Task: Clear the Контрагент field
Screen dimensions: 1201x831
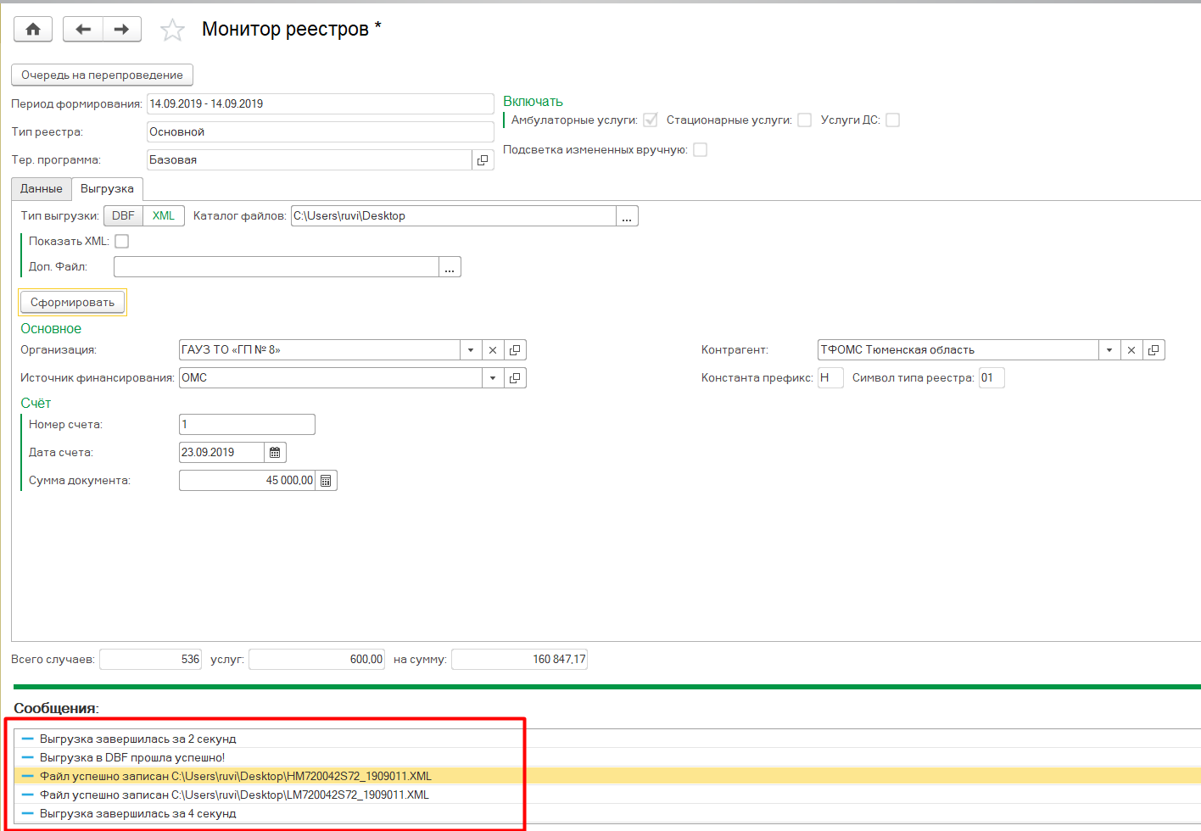Action: (1131, 350)
